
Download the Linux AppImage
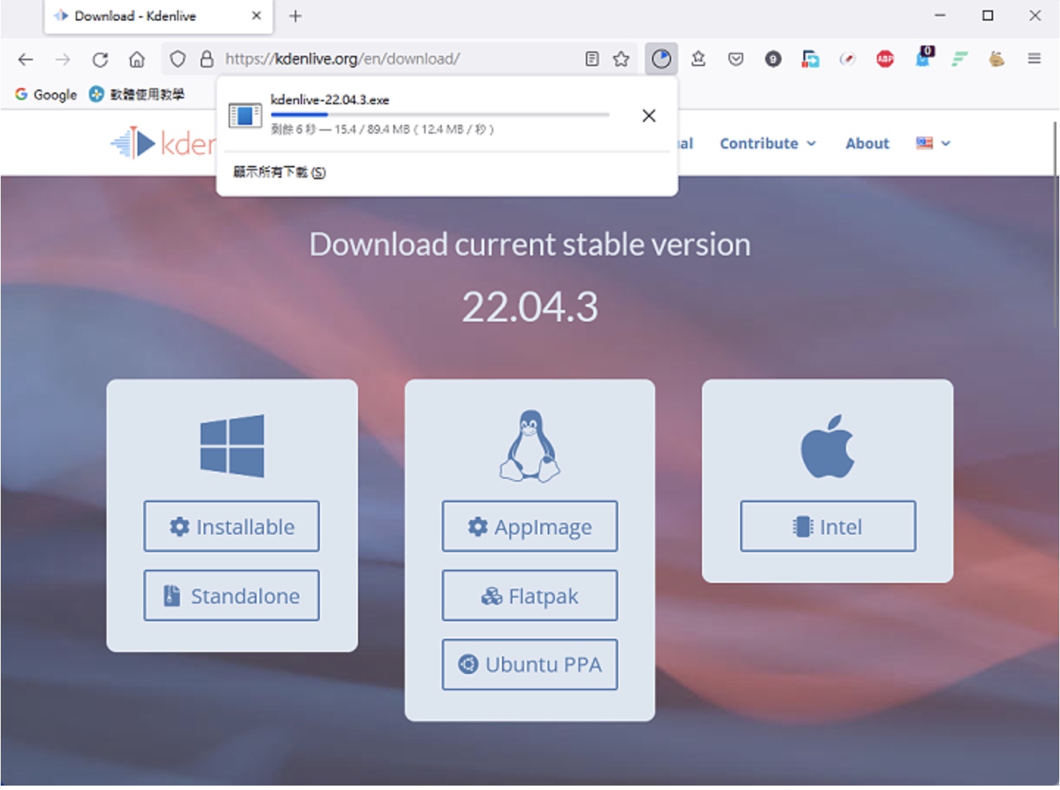[529, 526]
